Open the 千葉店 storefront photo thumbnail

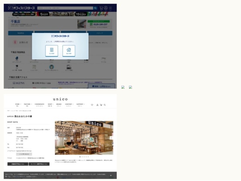(82, 24)
